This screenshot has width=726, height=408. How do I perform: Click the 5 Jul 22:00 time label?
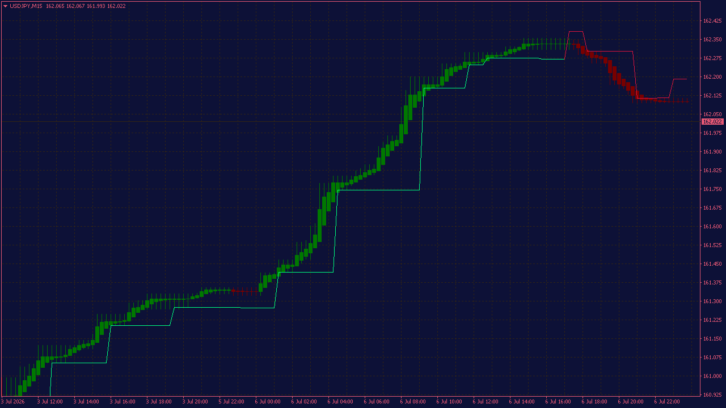pos(231,402)
